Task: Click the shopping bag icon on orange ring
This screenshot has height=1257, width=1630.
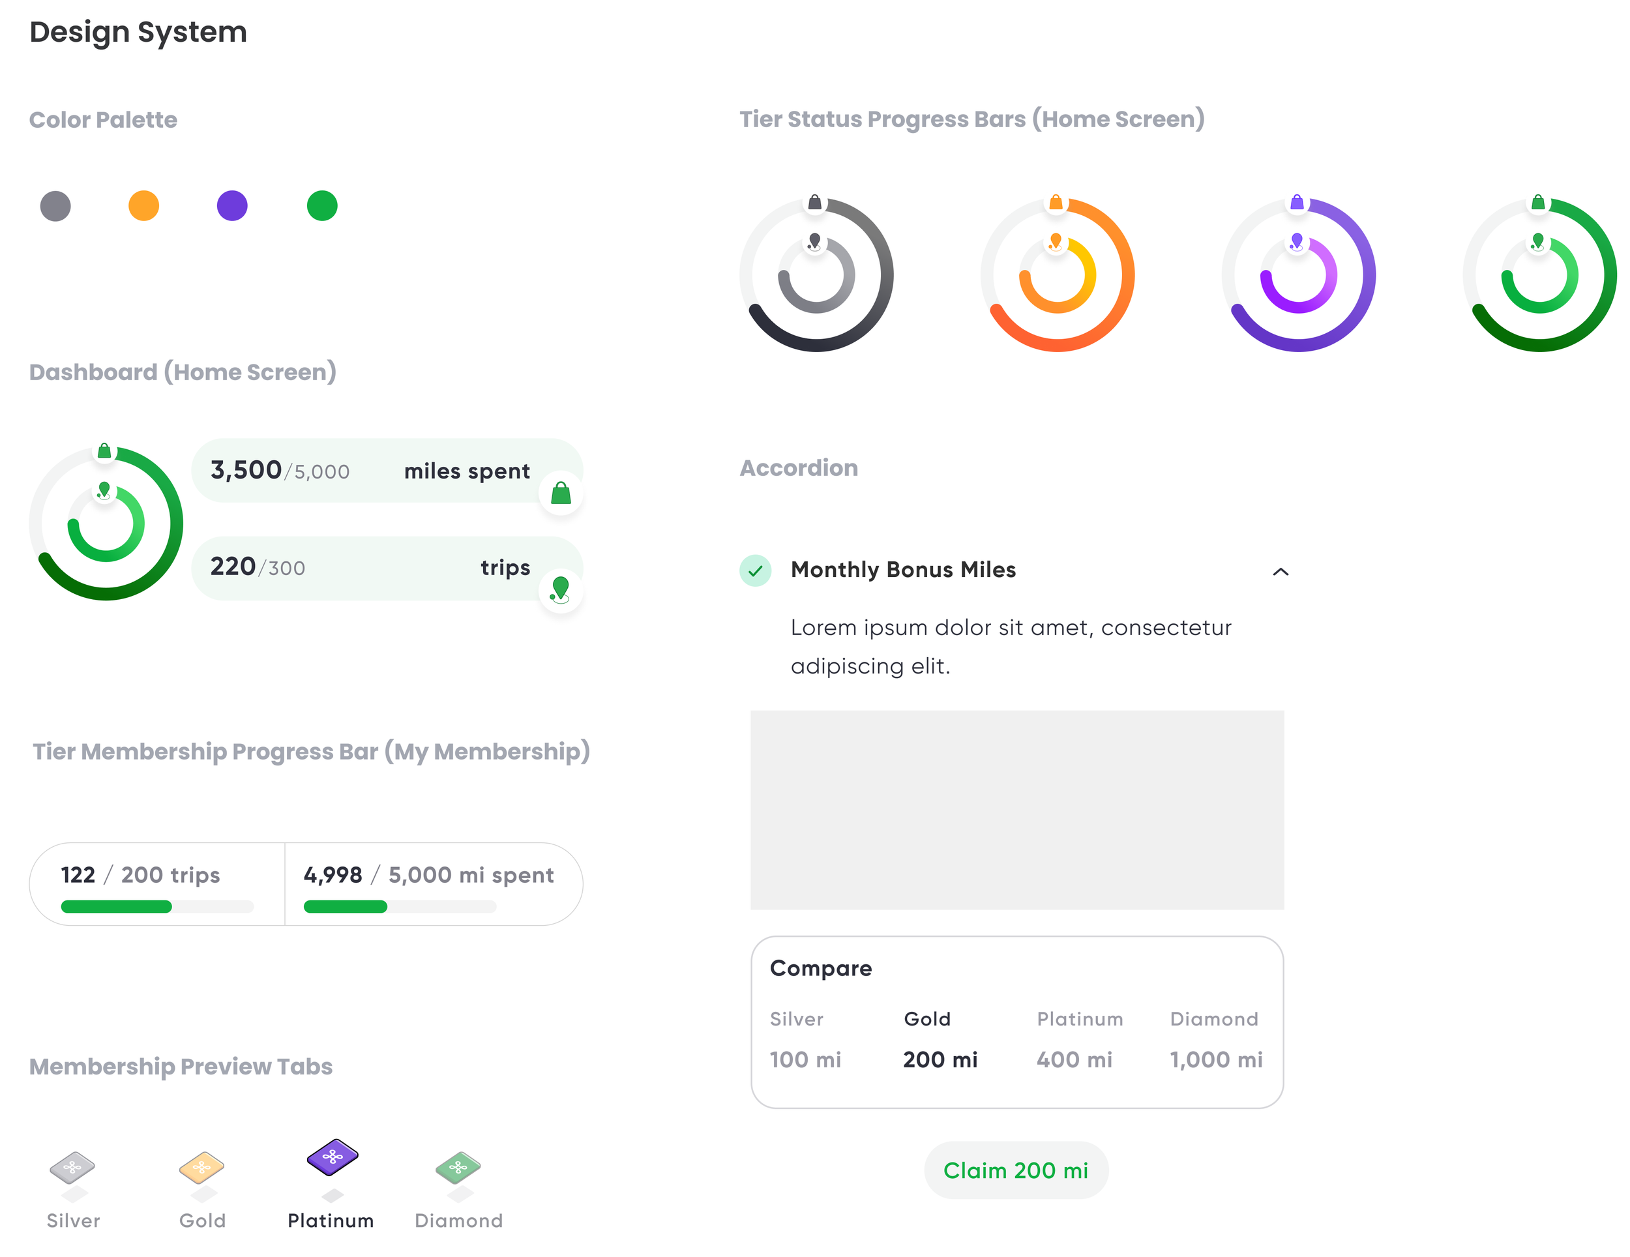Action: 1056,202
